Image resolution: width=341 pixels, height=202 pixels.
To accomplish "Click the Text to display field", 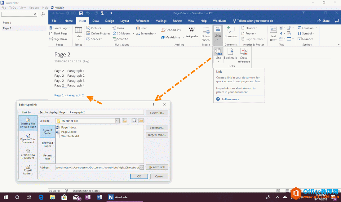I will point(101,112).
